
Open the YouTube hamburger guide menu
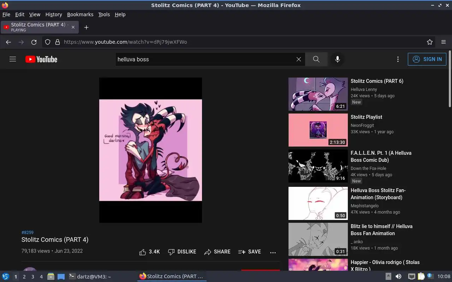click(x=13, y=59)
